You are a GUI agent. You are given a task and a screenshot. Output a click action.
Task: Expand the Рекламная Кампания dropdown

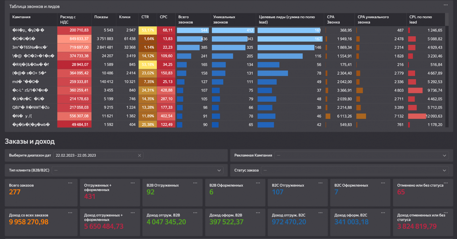click(x=444, y=156)
